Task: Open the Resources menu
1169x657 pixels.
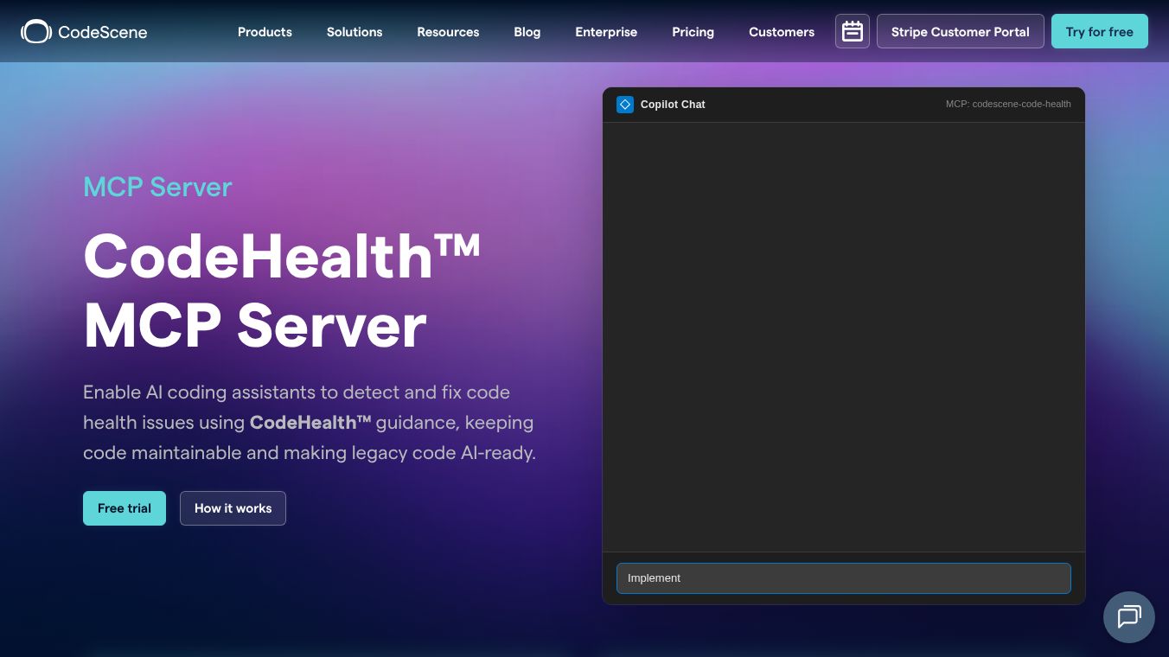Action: pyautogui.click(x=448, y=32)
